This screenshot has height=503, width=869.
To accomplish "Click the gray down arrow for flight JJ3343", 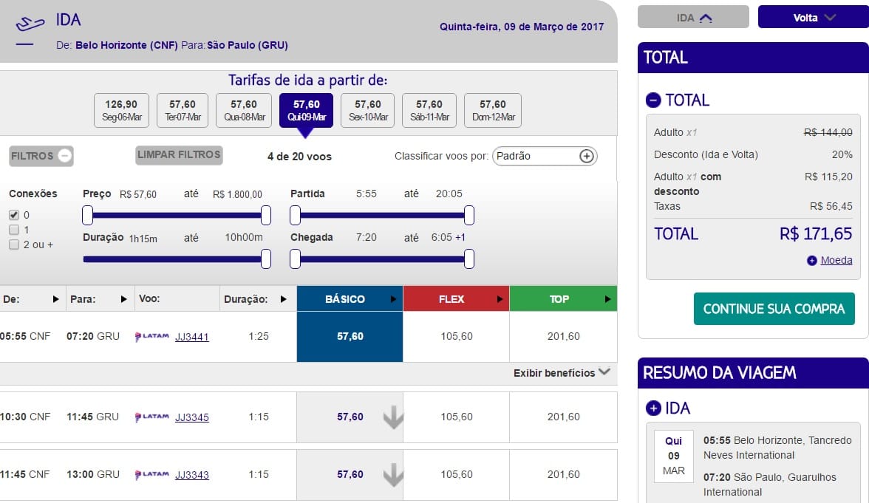I will tap(393, 475).
